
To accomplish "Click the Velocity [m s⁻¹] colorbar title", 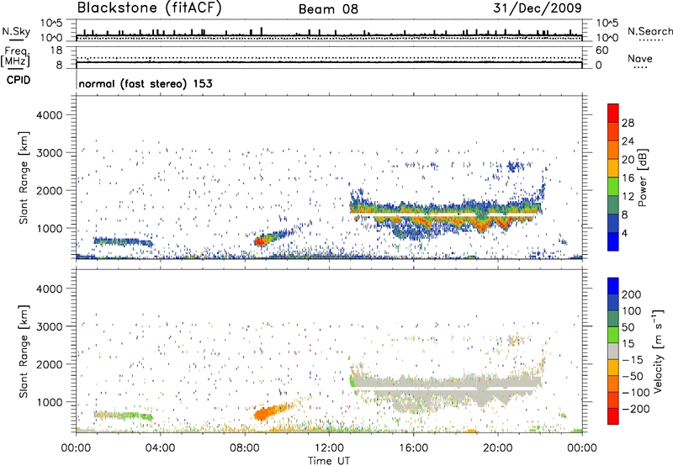I will [658, 352].
